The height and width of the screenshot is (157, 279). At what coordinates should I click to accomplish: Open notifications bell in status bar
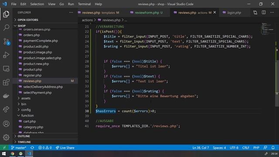pos(273,148)
